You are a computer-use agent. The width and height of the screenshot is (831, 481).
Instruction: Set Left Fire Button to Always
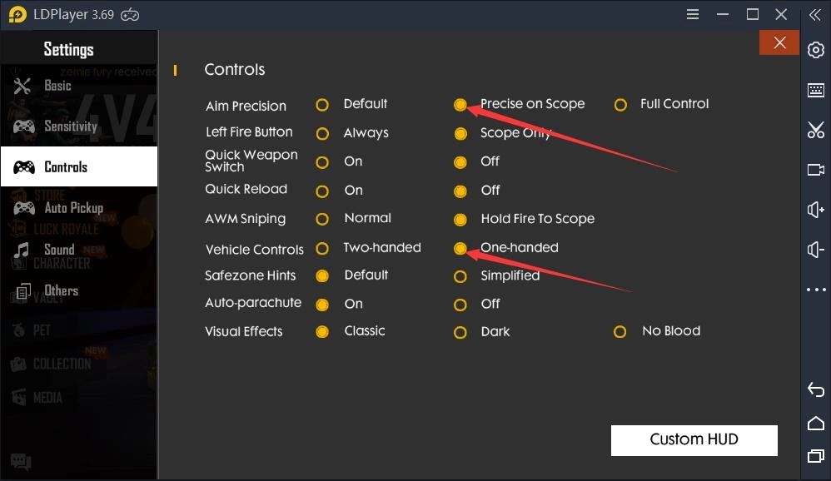pyautogui.click(x=322, y=133)
